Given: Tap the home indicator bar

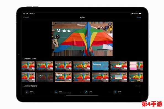Looking at the screenshot, I should (x=82, y=96).
